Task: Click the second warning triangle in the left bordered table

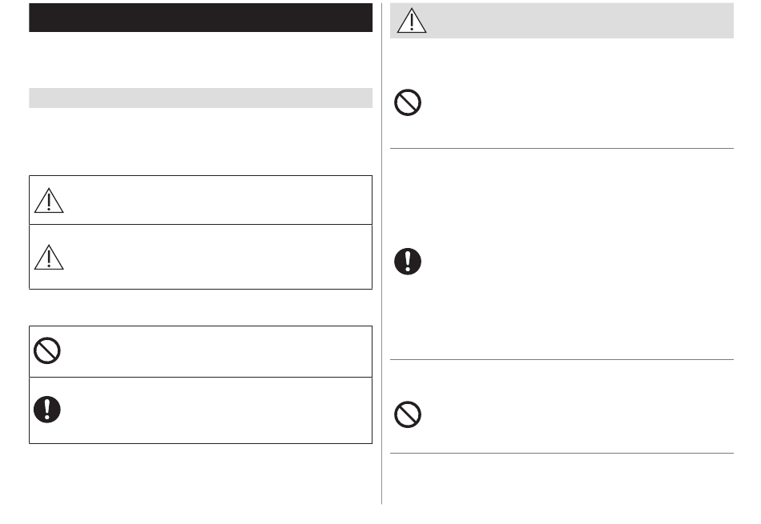Action: (49, 257)
